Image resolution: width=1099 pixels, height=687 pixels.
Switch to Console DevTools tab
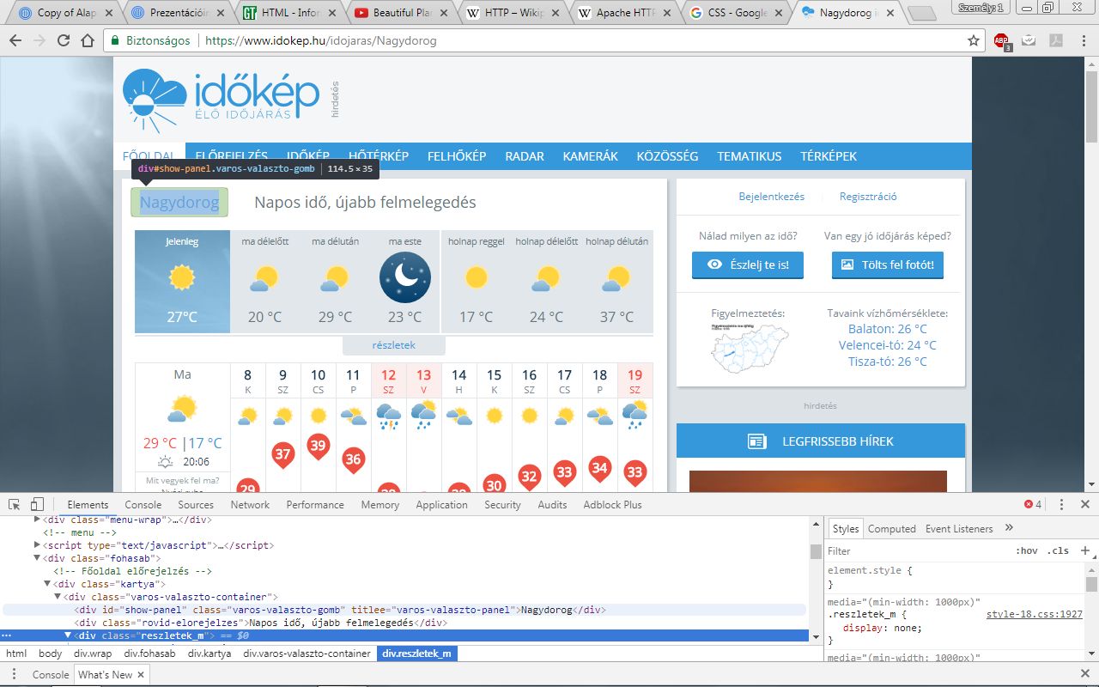[x=143, y=505]
